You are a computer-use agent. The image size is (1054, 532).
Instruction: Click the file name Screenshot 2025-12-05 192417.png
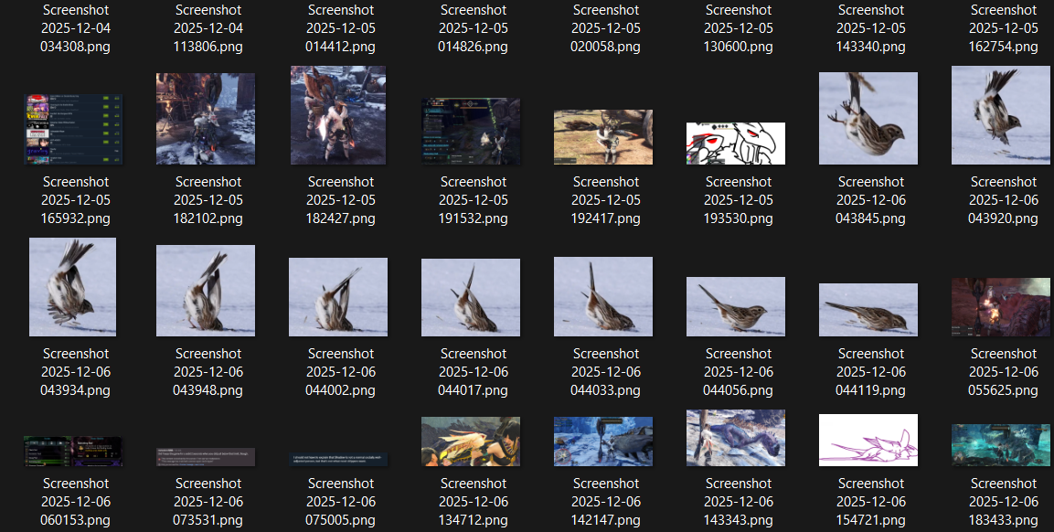click(x=606, y=200)
